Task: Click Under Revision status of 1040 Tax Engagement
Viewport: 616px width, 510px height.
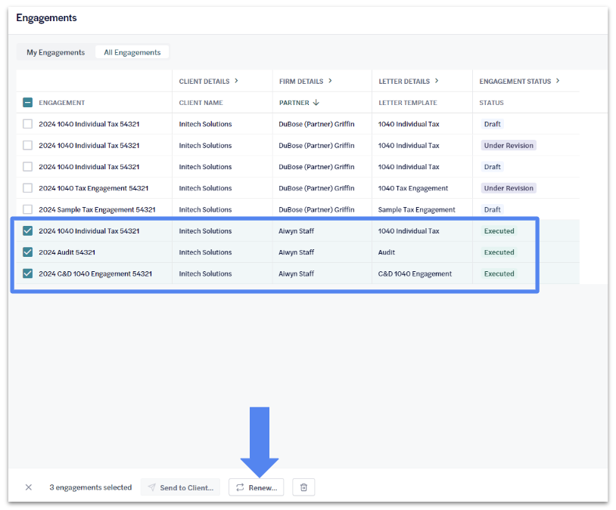Action: [x=509, y=188]
